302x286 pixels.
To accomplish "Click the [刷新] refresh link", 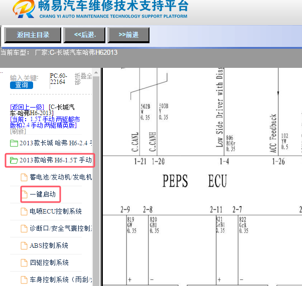I will click(18, 131).
